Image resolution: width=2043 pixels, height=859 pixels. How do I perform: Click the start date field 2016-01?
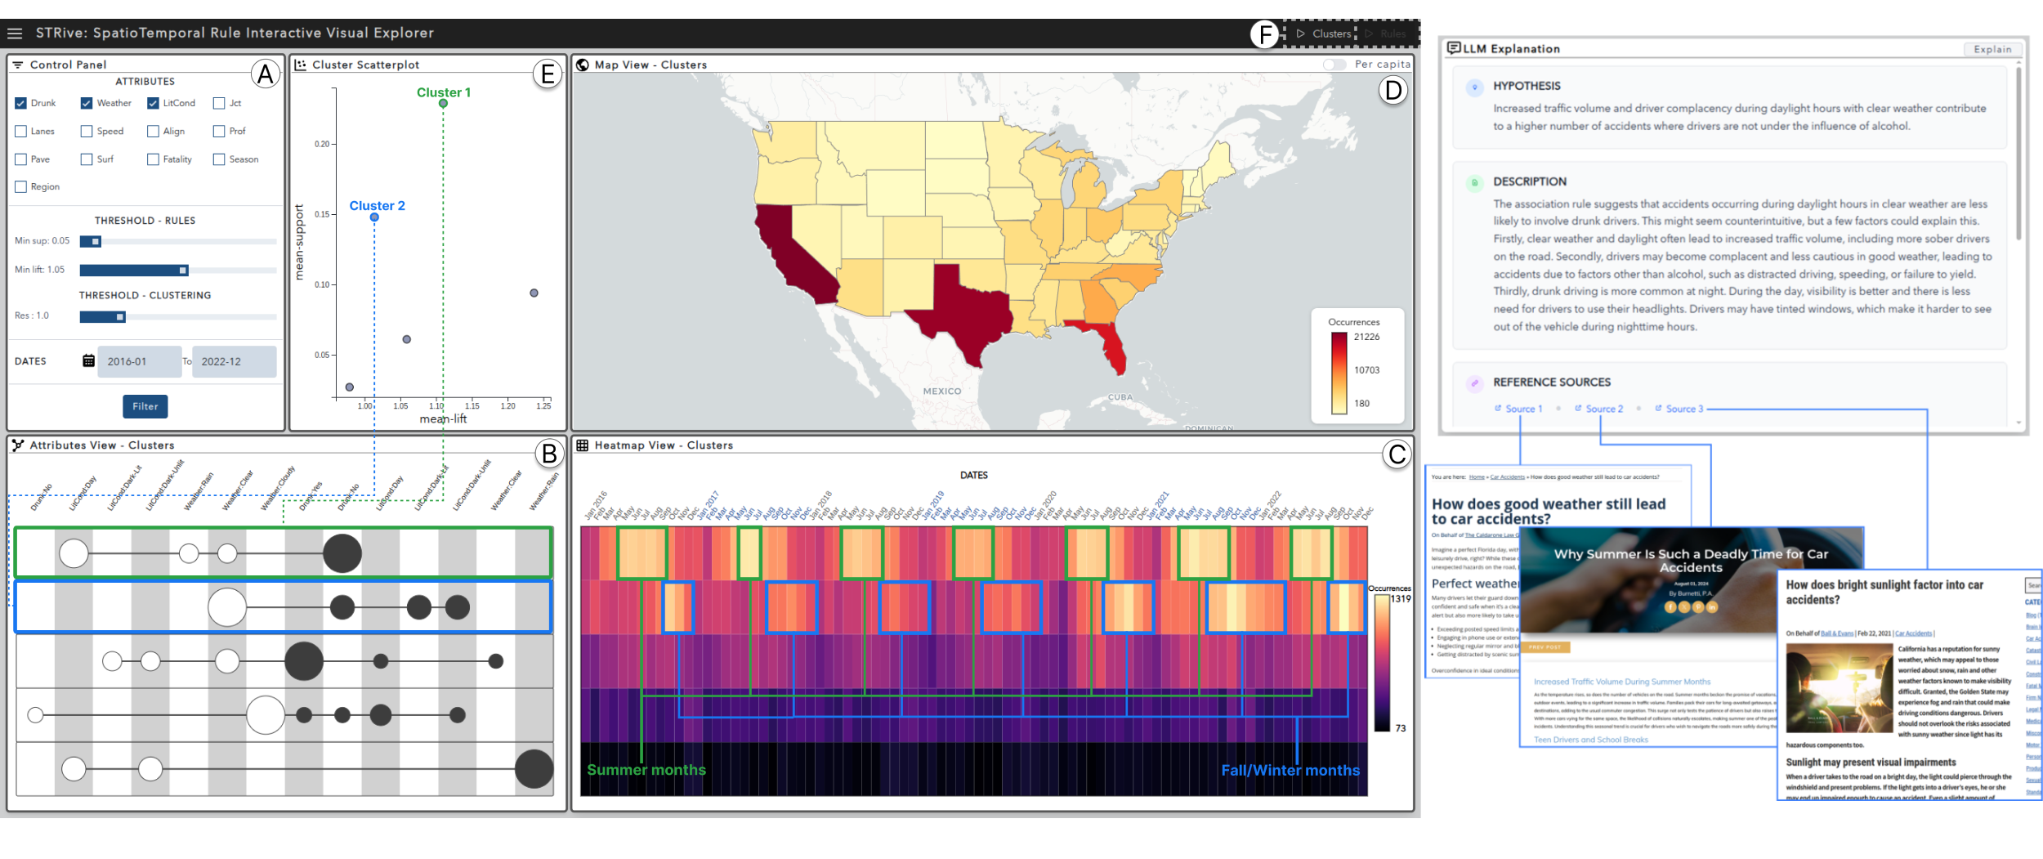(139, 361)
